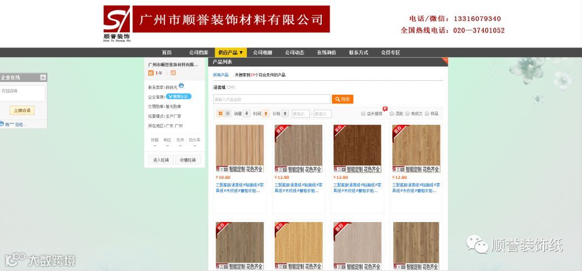582x271 pixels.
Task: Open second-row pale beige wood thumbnail
Action: pos(357,246)
